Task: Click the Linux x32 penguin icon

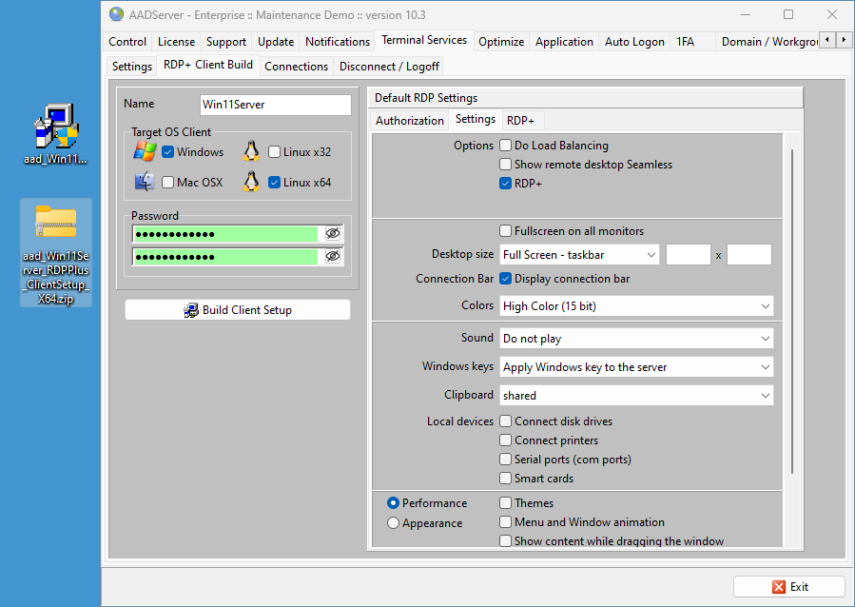Action: tap(251, 151)
